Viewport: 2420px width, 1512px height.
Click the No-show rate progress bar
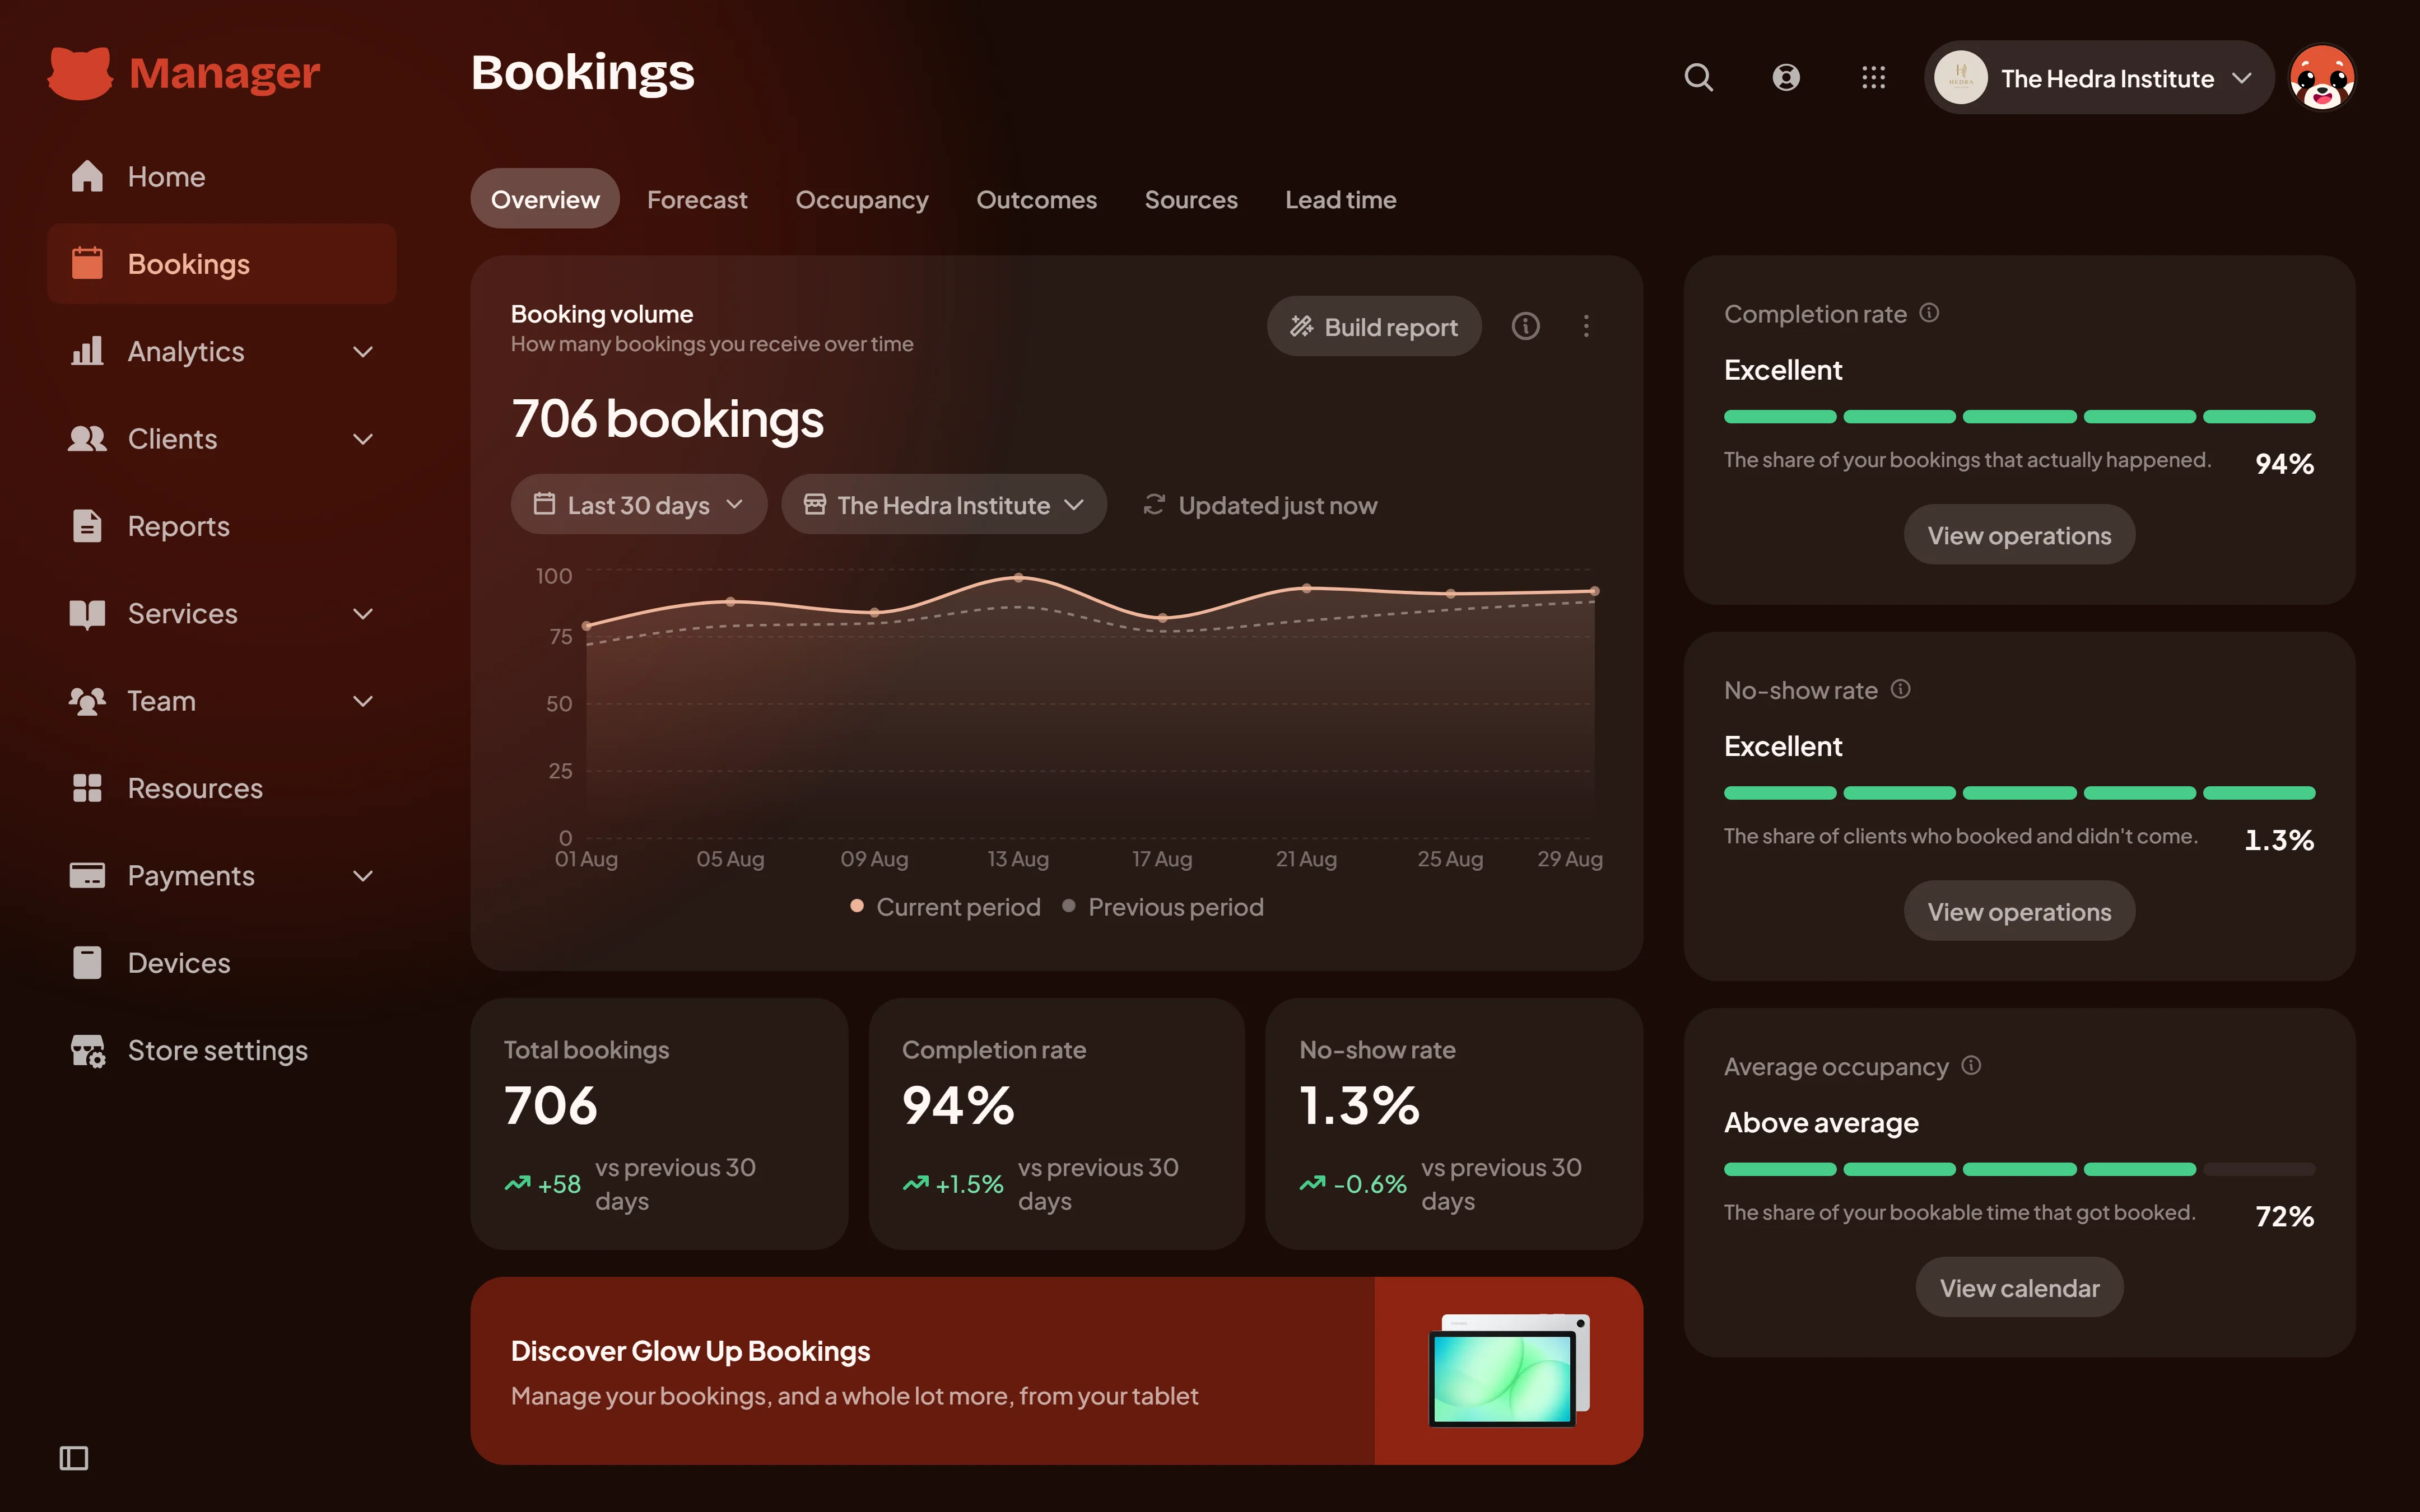[2019, 792]
